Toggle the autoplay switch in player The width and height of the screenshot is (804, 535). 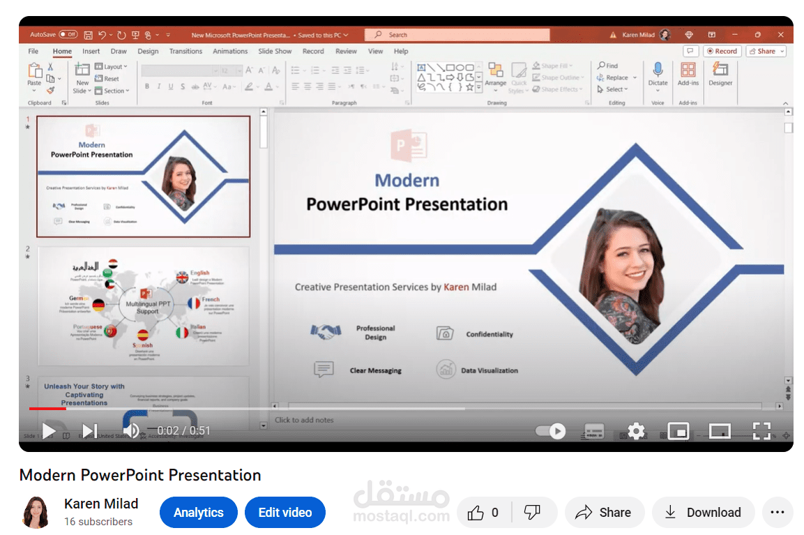(550, 431)
